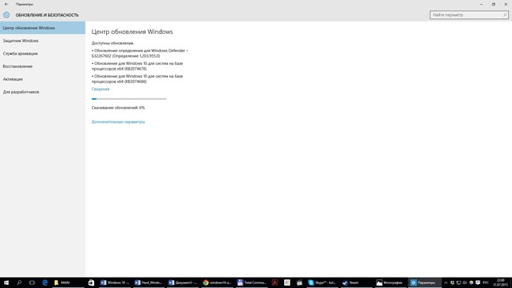Open the MAIN folder taskbar item

tap(67, 282)
